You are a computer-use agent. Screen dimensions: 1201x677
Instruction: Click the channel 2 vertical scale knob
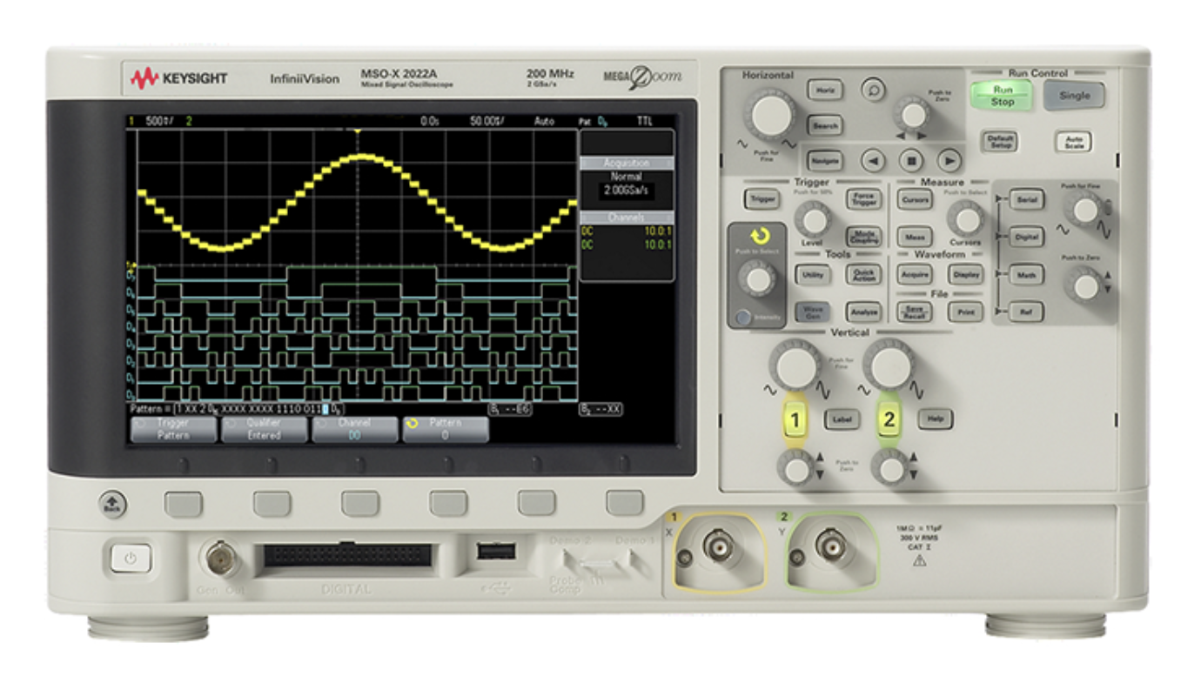(889, 365)
